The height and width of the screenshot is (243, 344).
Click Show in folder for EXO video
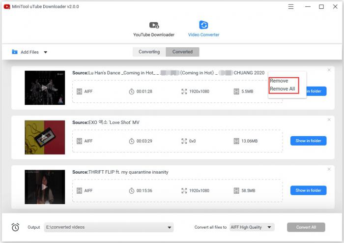tap(308, 141)
